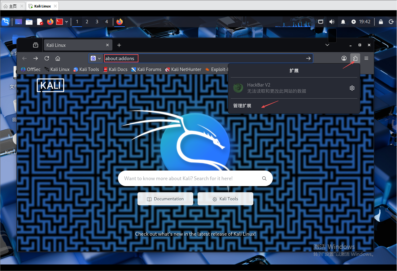Screen dimensions: 397x271
Task: Open the list all tabs chevron
Action: 327,45
